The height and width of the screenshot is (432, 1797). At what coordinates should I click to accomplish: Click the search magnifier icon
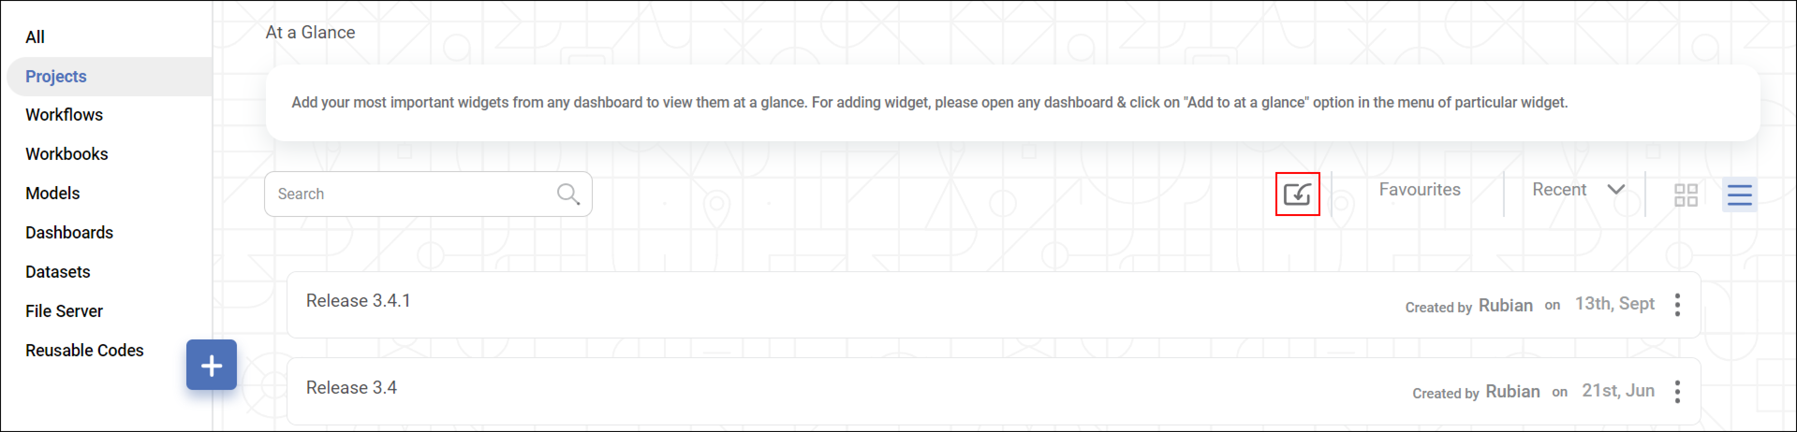[568, 194]
